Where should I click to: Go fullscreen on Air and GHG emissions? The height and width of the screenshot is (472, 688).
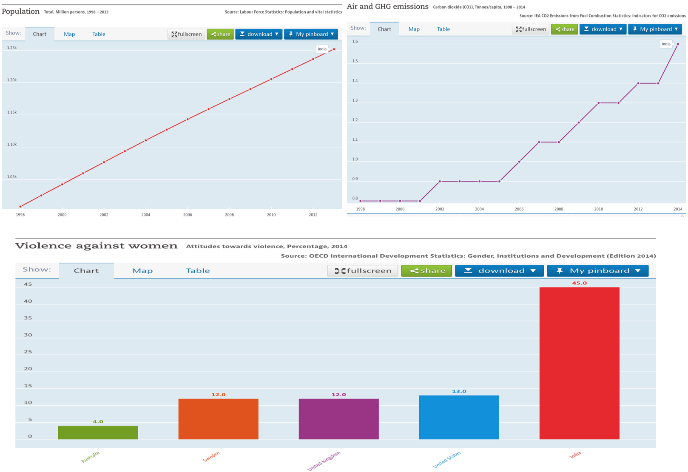pos(530,29)
